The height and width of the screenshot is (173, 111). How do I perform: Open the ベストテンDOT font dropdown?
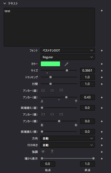(68, 50)
